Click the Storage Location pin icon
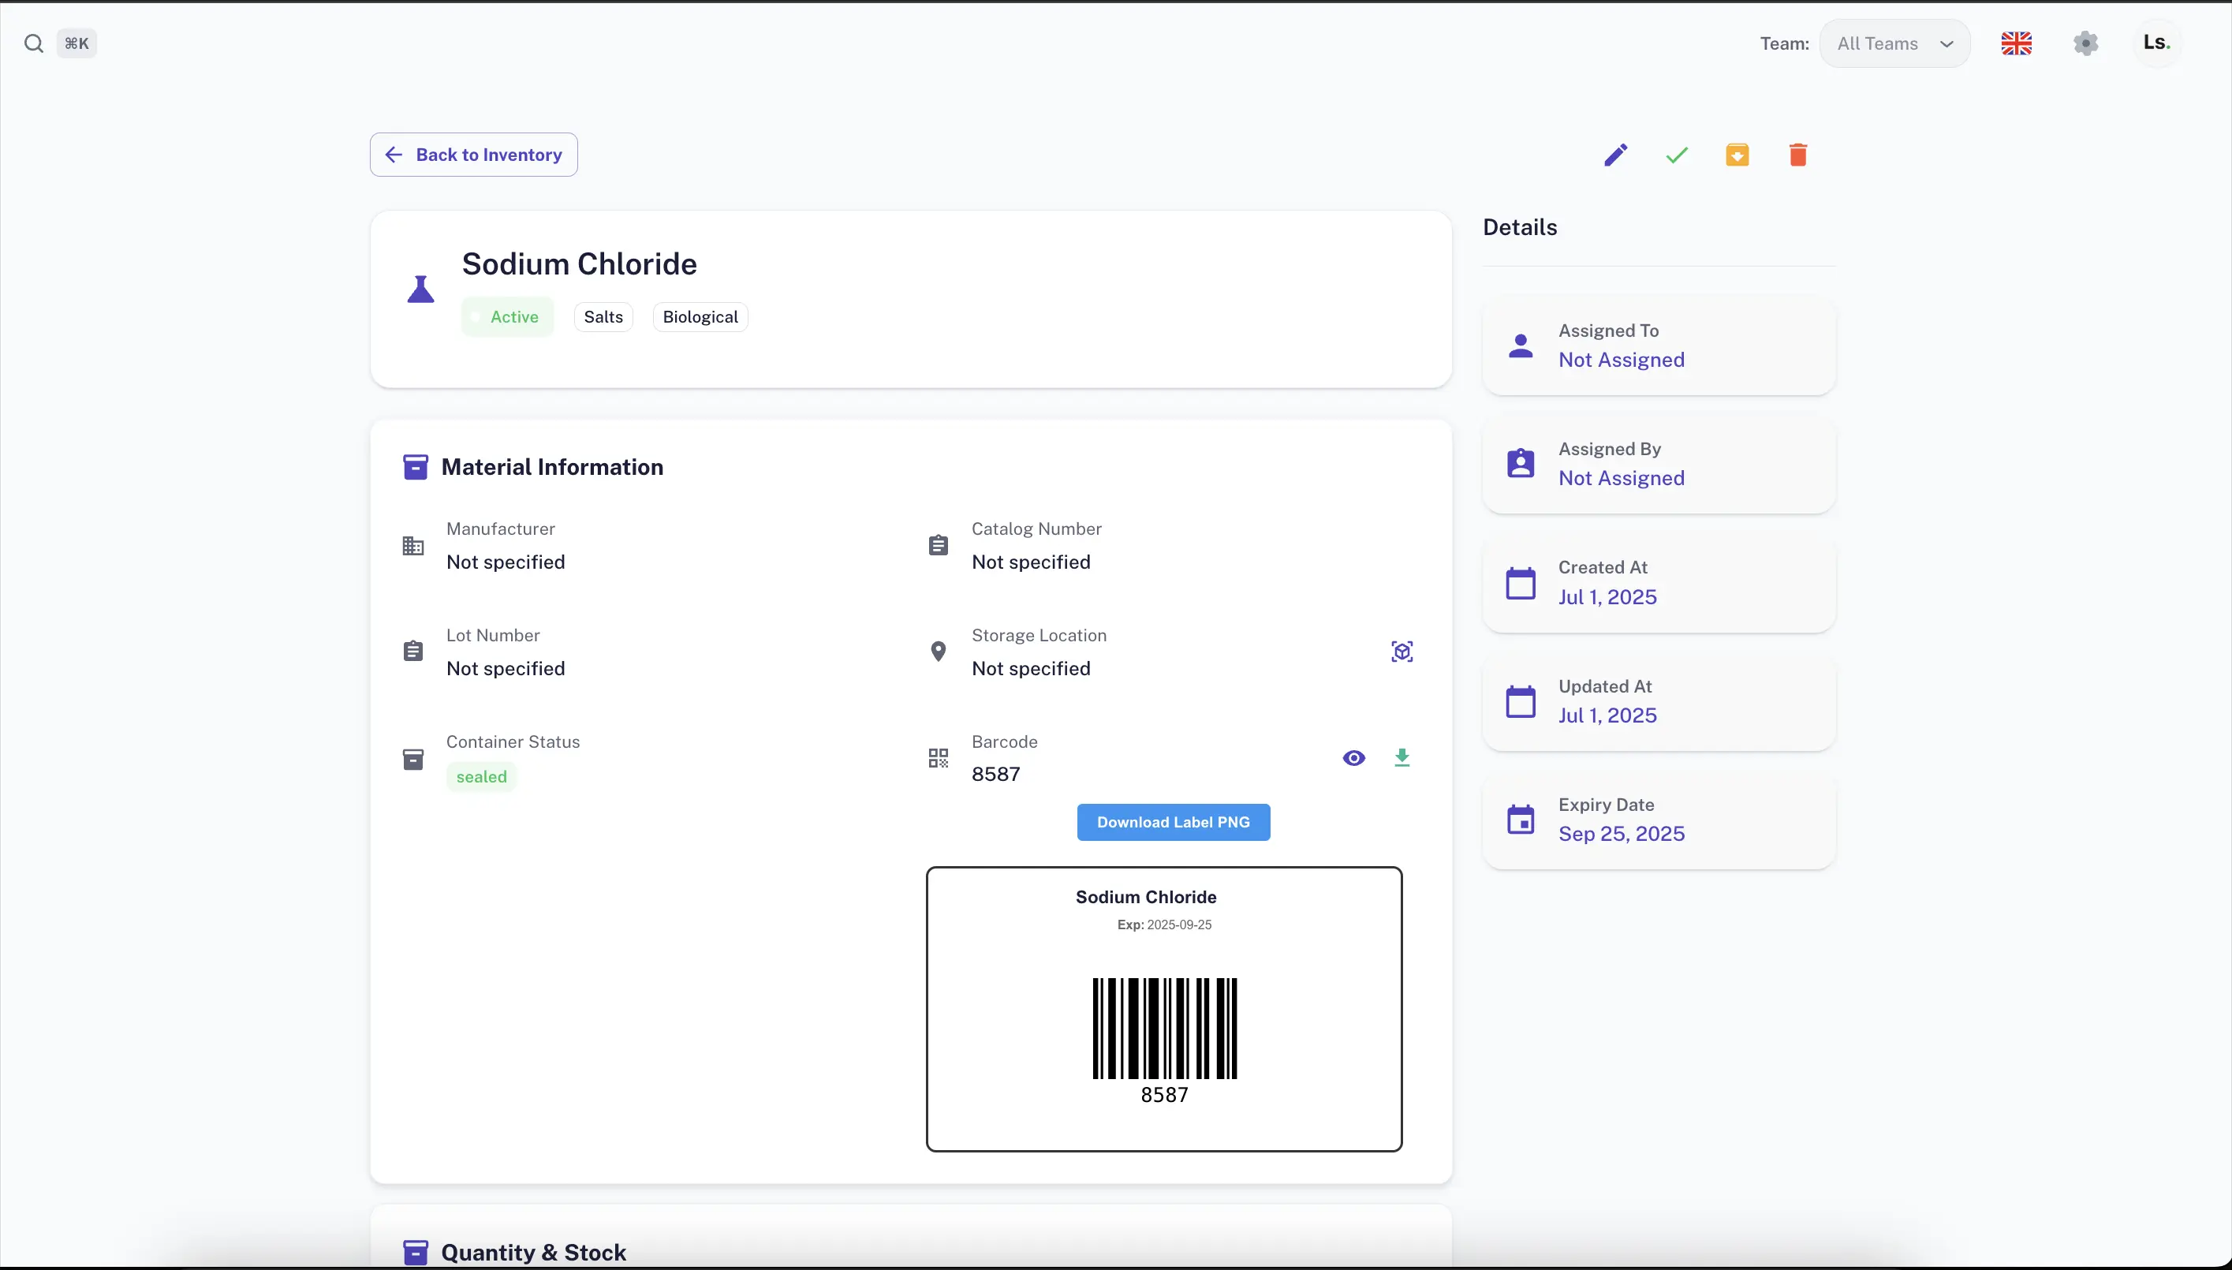Viewport: 2232px width, 1270px height. (938, 652)
